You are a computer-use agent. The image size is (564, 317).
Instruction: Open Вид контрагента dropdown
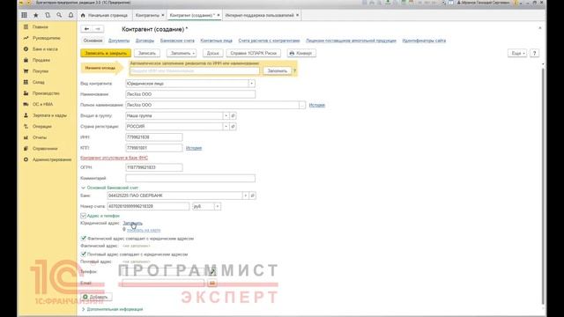(x=251, y=84)
